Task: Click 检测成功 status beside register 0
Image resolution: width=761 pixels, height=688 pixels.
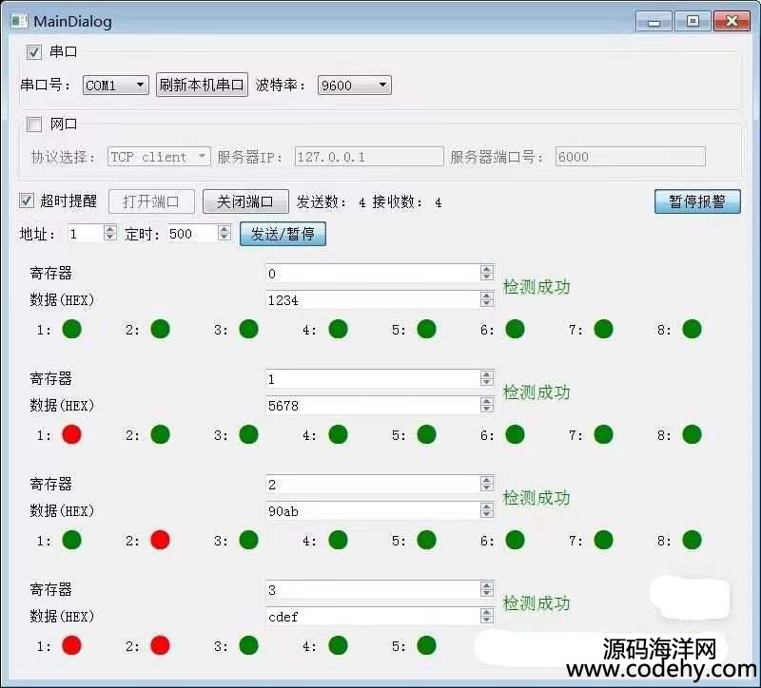Action: tap(537, 287)
